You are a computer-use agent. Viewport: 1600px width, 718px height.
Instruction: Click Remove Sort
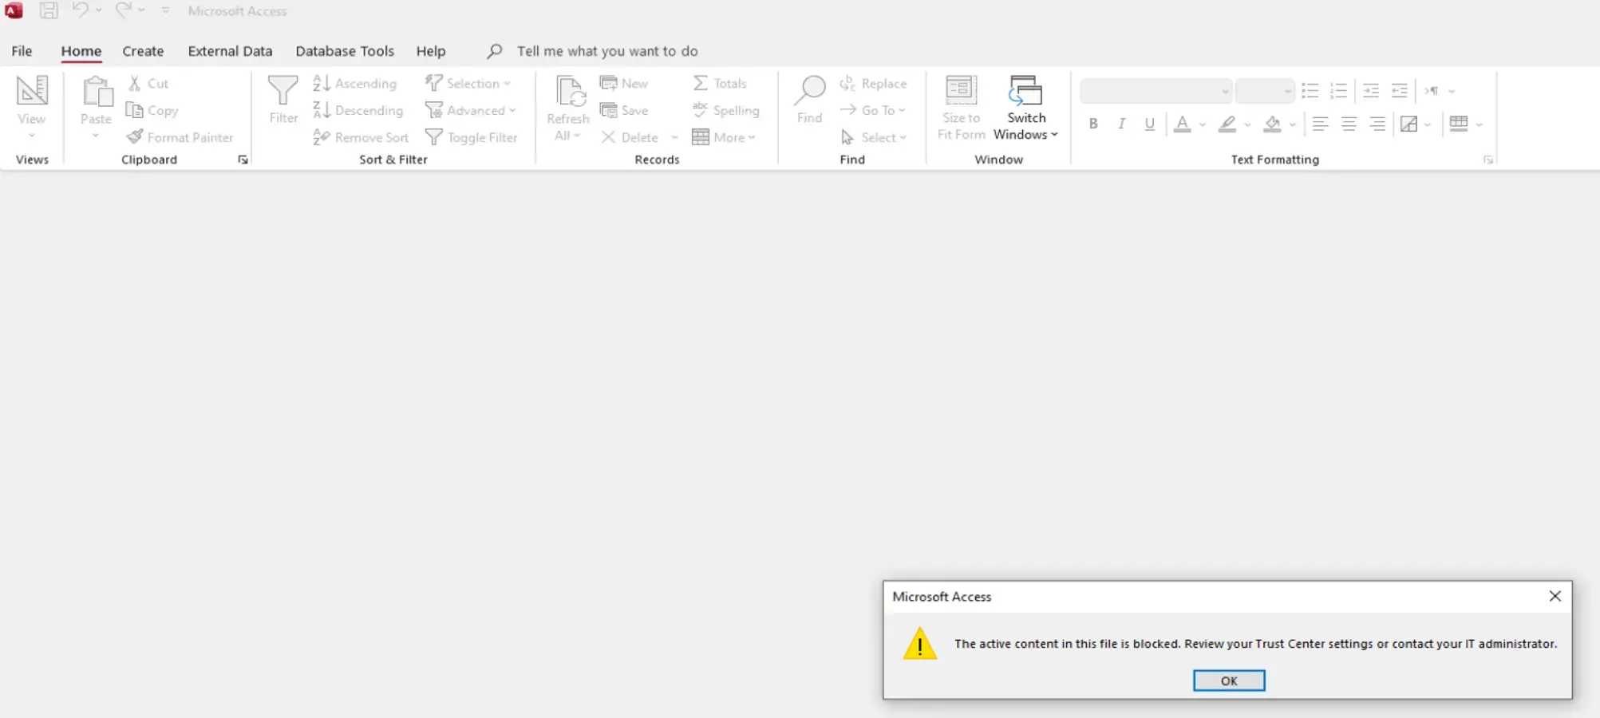pyautogui.click(x=361, y=137)
